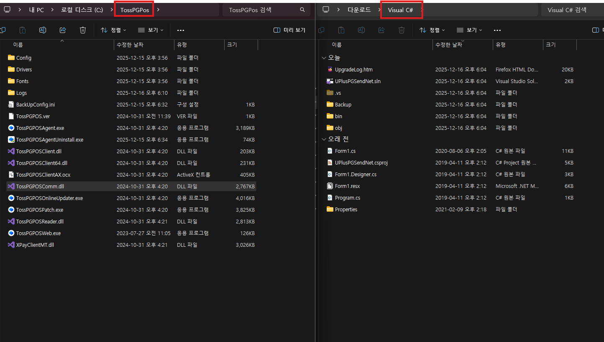Click the Copy icon in the Visual C# window toolbar
This screenshot has height=342, width=604.
(321, 30)
